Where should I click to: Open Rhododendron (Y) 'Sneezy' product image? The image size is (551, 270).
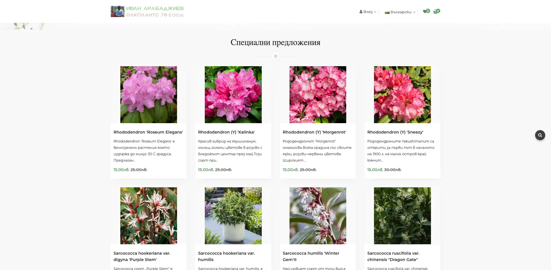(x=402, y=95)
